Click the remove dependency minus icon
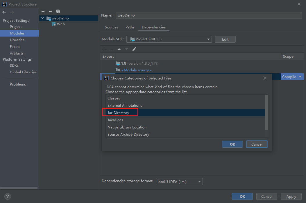 coord(112,49)
